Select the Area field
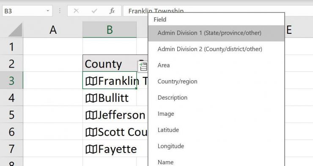This screenshot has width=313, height=166. click(x=216, y=65)
